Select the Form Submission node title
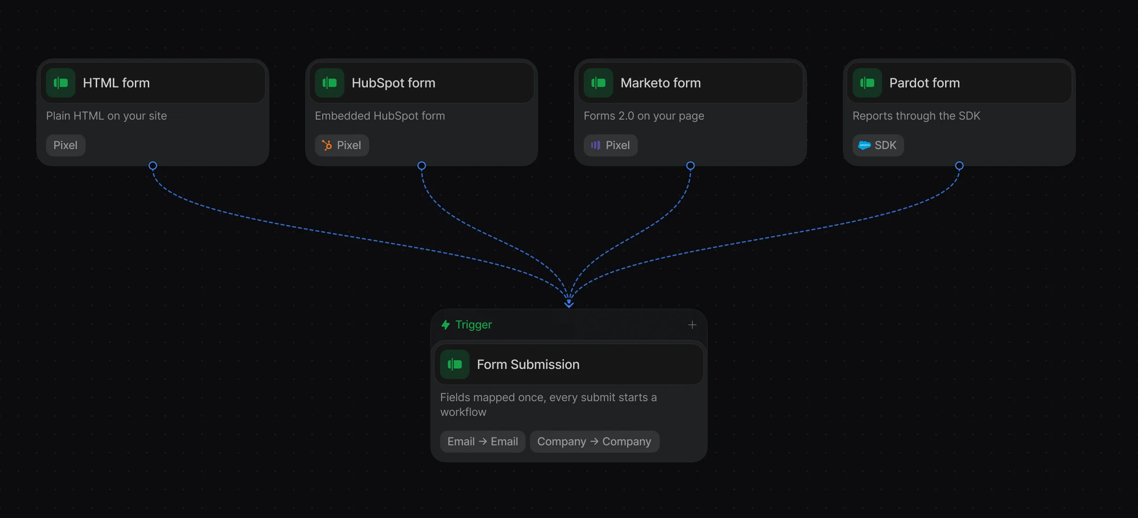Image resolution: width=1138 pixels, height=518 pixels. point(528,364)
